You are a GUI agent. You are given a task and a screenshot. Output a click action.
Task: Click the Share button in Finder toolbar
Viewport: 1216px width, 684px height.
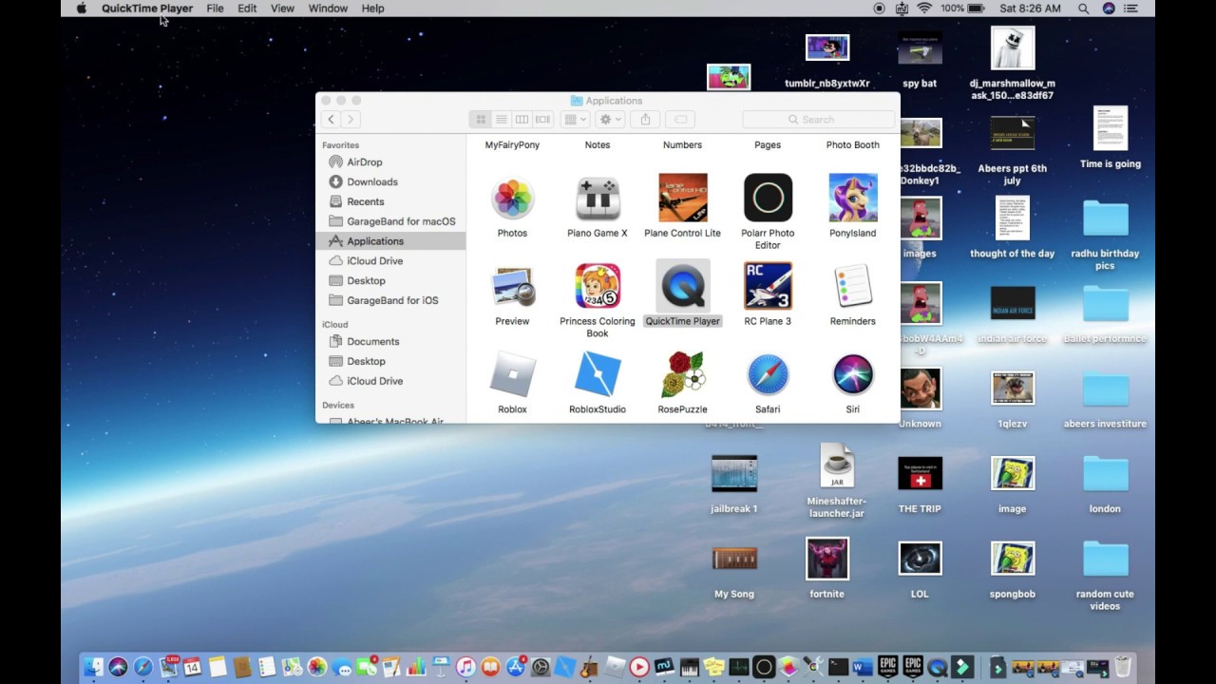(x=645, y=120)
